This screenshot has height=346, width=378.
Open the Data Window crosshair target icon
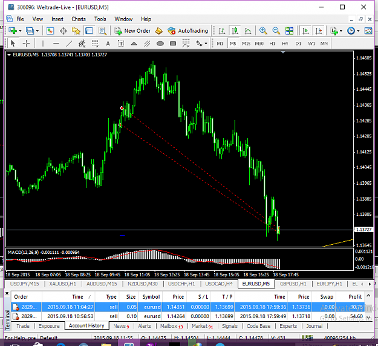[63, 31]
